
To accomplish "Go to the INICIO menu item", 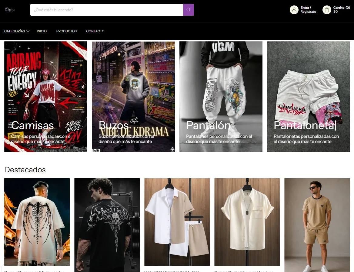I will click(x=42, y=31).
